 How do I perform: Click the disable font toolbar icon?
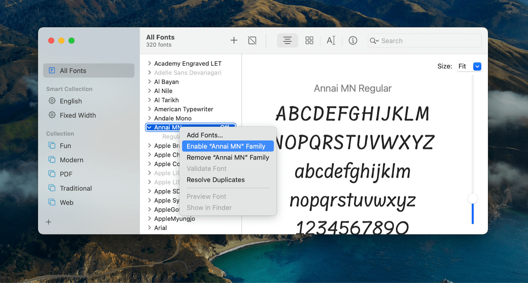click(252, 41)
